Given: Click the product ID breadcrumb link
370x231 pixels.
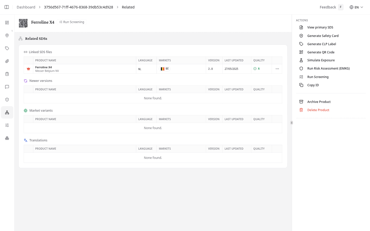Looking at the screenshot, I should [78, 7].
